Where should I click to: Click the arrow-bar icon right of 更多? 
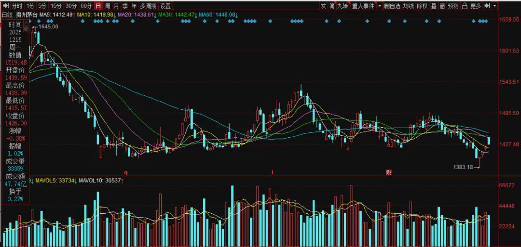click(x=487, y=6)
